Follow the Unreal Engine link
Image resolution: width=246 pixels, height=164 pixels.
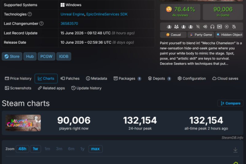[72, 14]
